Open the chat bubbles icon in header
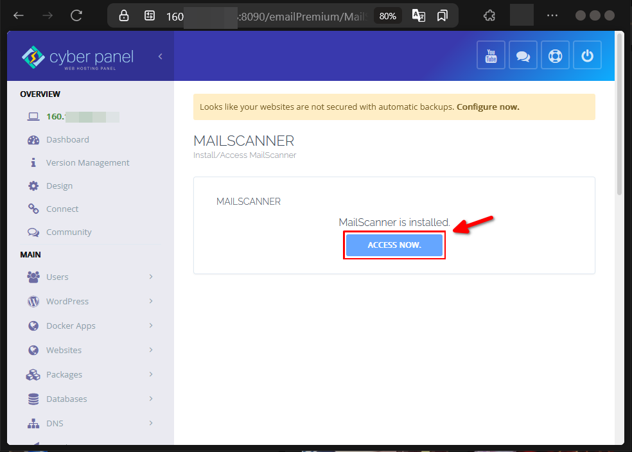 point(523,55)
